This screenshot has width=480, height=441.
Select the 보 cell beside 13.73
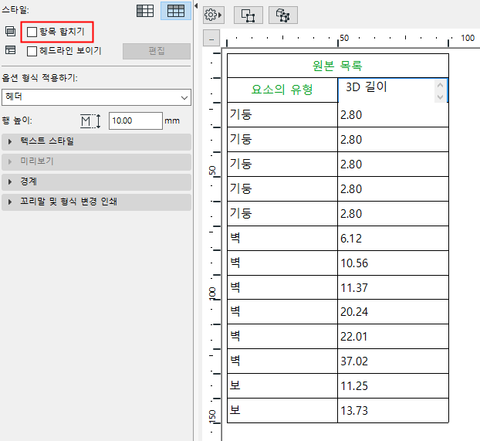[282, 411]
